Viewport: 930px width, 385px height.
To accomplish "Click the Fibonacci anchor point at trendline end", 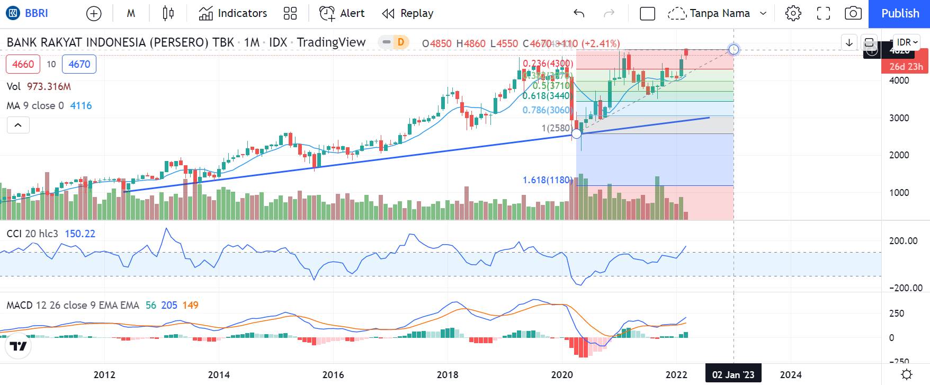I will pyautogui.click(x=576, y=134).
